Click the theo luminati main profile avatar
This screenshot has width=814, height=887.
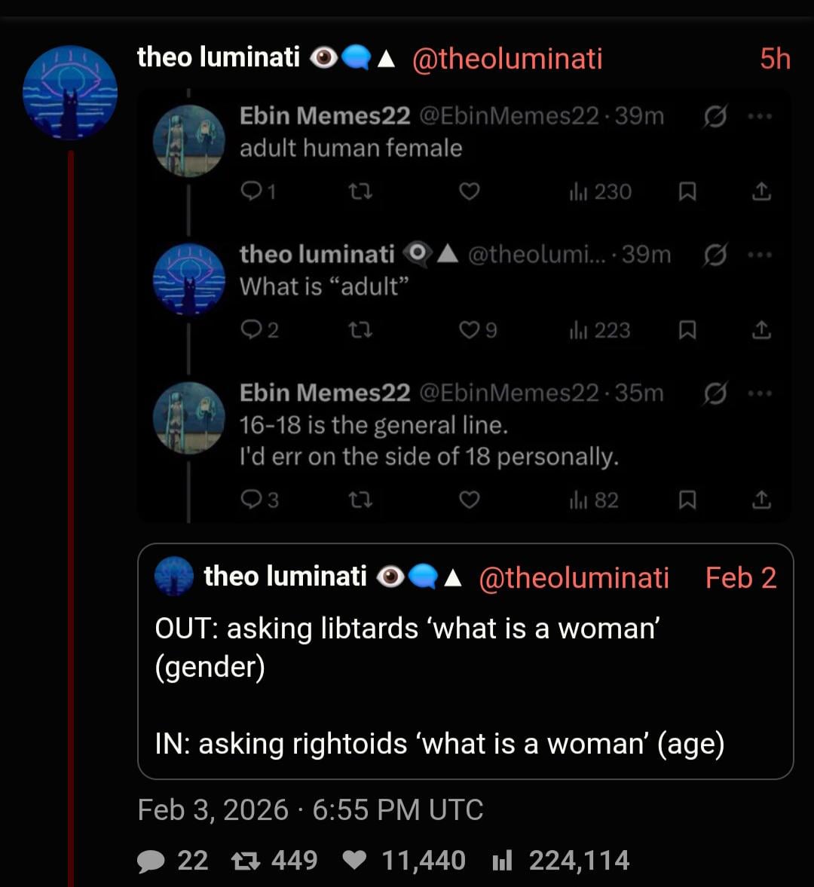(70, 93)
